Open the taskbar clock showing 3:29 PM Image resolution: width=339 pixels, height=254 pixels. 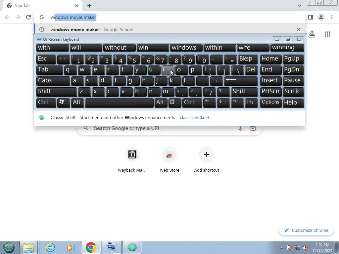coord(322,248)
